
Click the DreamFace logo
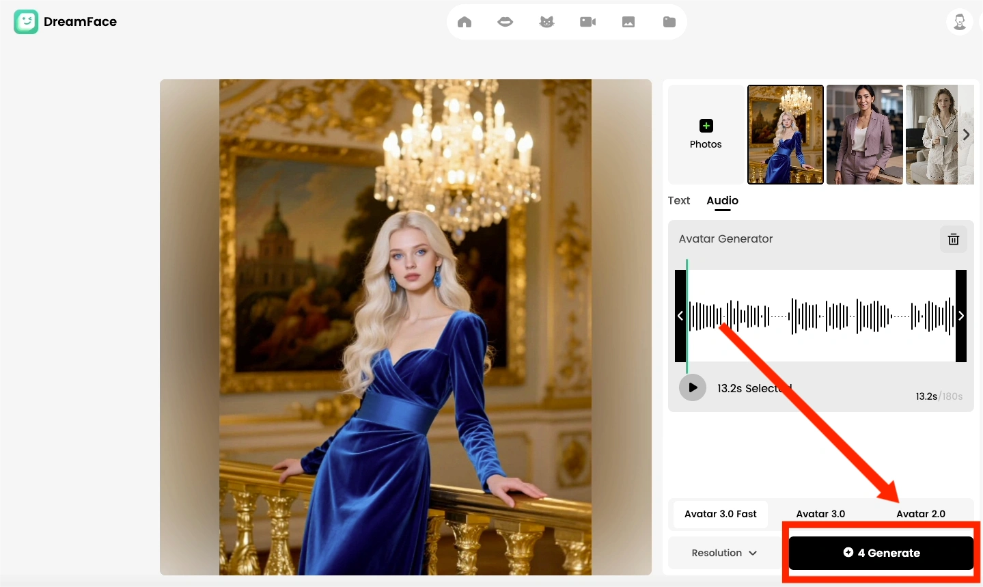[66, 22]
